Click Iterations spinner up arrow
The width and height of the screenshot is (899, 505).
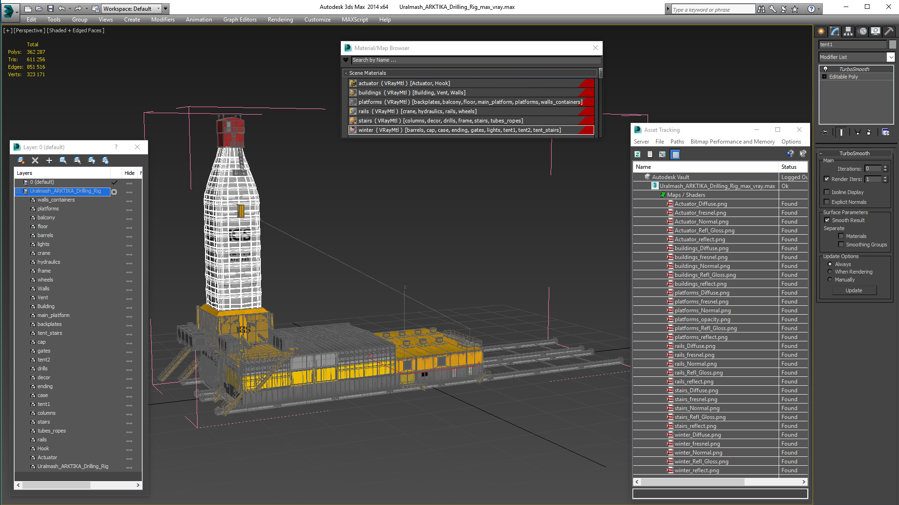point(885,167)
